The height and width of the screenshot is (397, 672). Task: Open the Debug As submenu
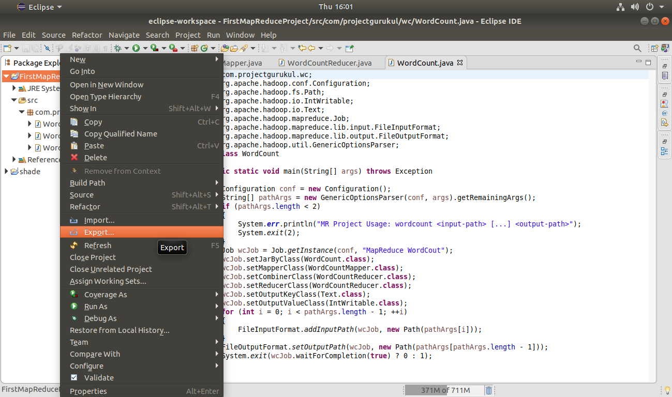[x=142, y=318]
